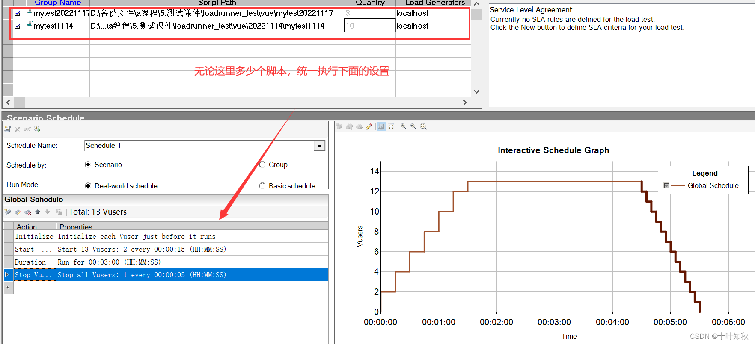The width and height of the screenshot is (755, 344).
Task: Toggle the mytest20221117 group checkbox
Action: (x=17, y=13)
